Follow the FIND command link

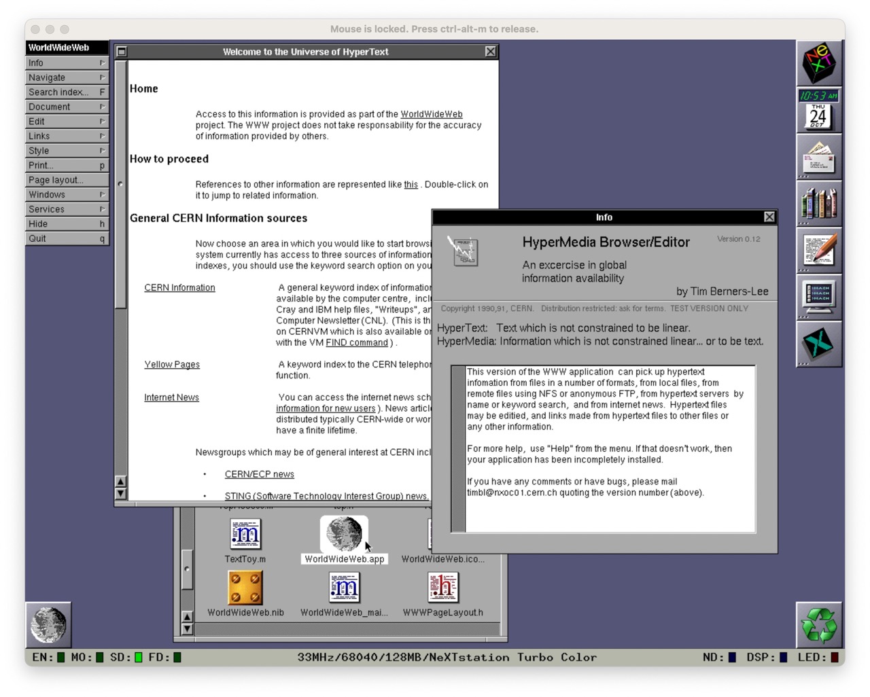pos(357,342)
